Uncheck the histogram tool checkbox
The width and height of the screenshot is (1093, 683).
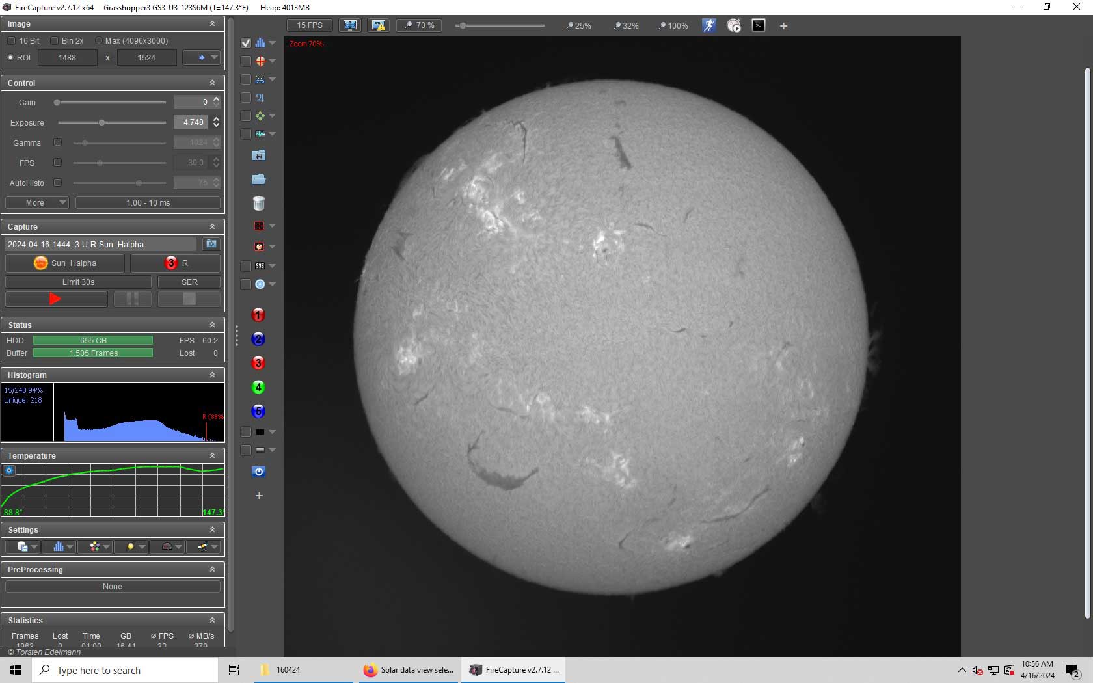coord(246,43)
